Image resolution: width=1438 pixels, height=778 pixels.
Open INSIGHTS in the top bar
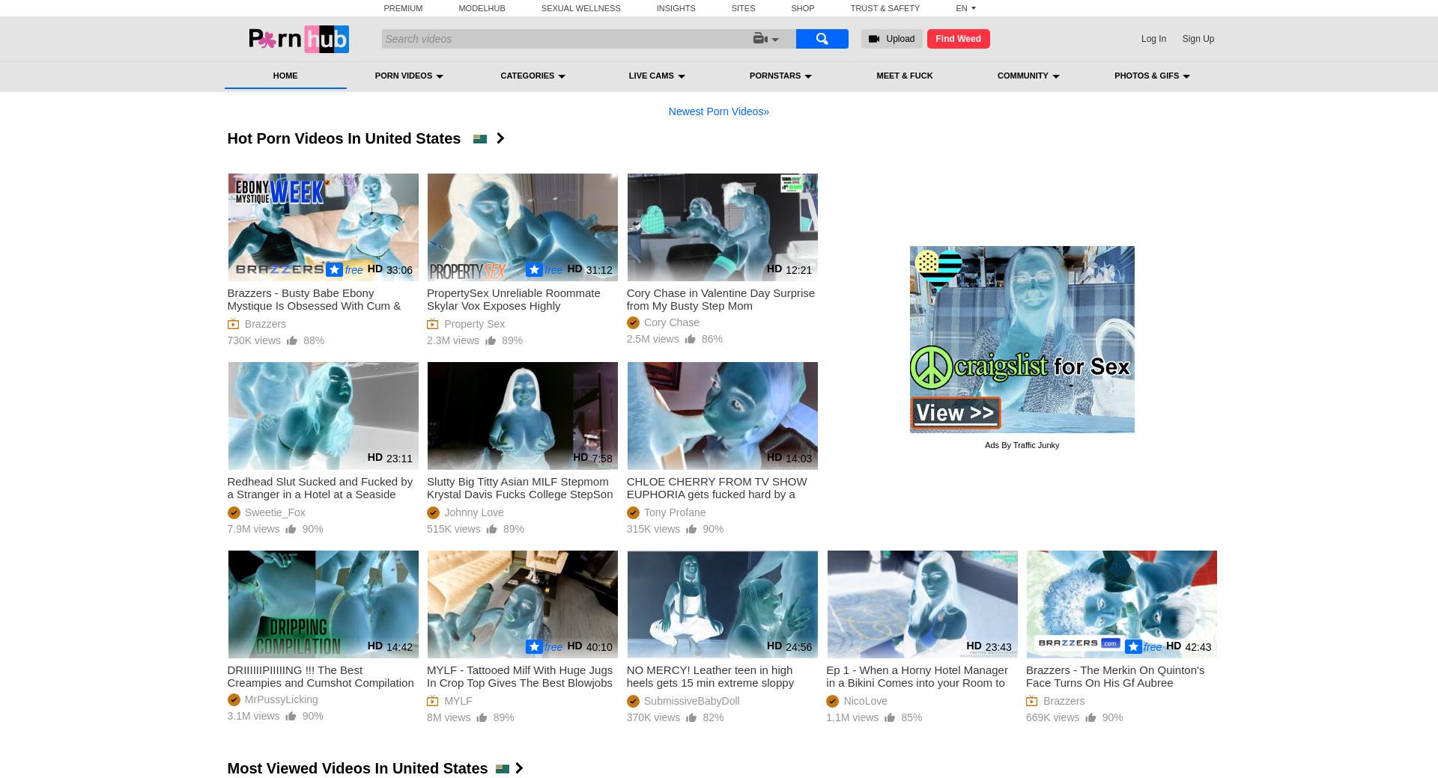tap(676, 8)
